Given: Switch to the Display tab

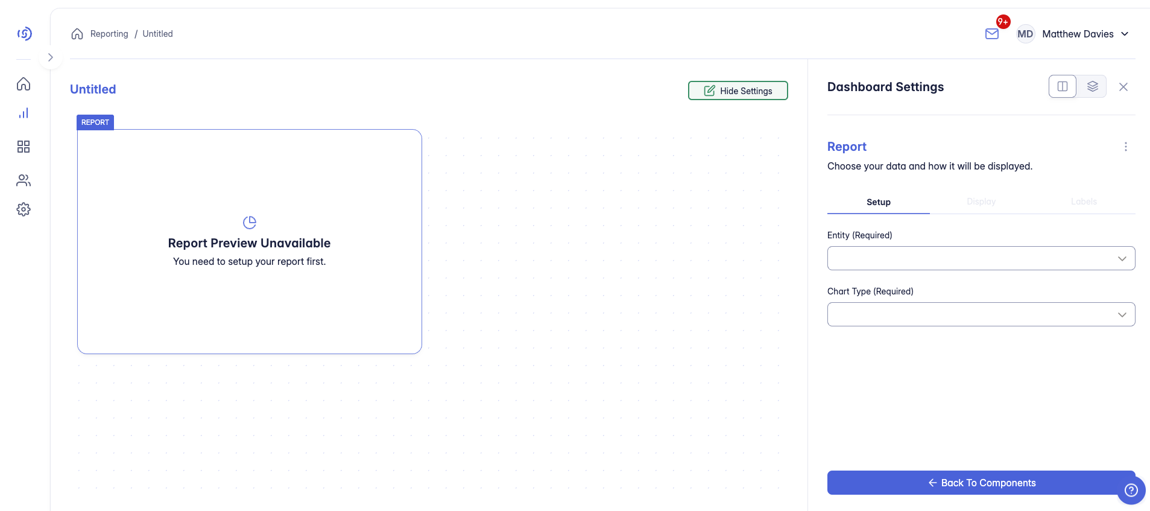Looking at the screenshot, I should [x=981, y=202].
